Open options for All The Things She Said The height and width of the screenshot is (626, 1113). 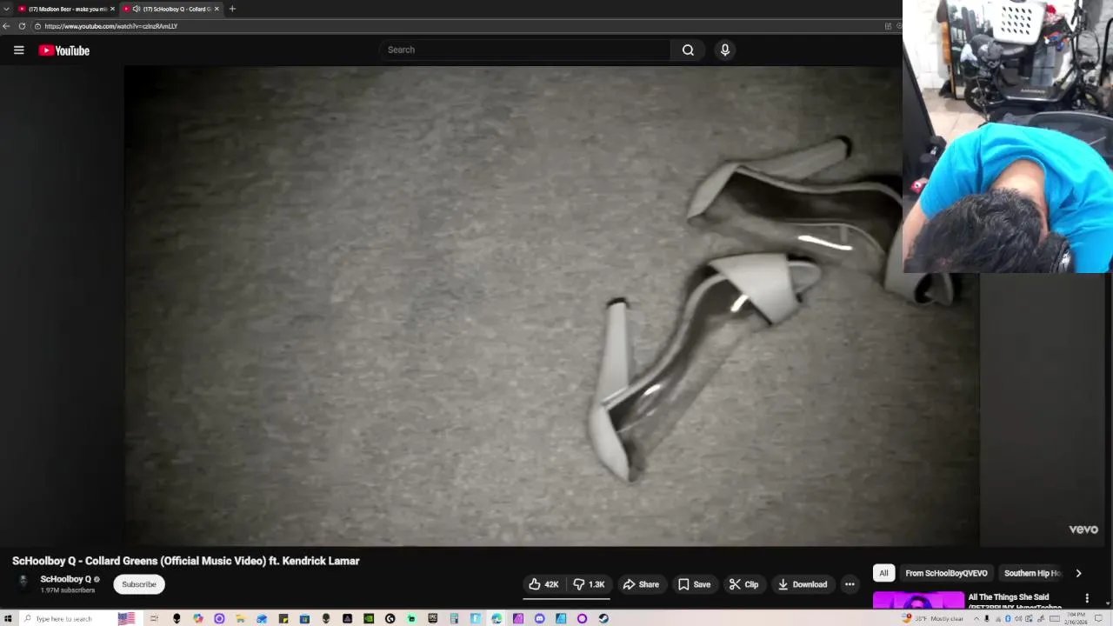pyautogui.click(x=1087, y=598)
